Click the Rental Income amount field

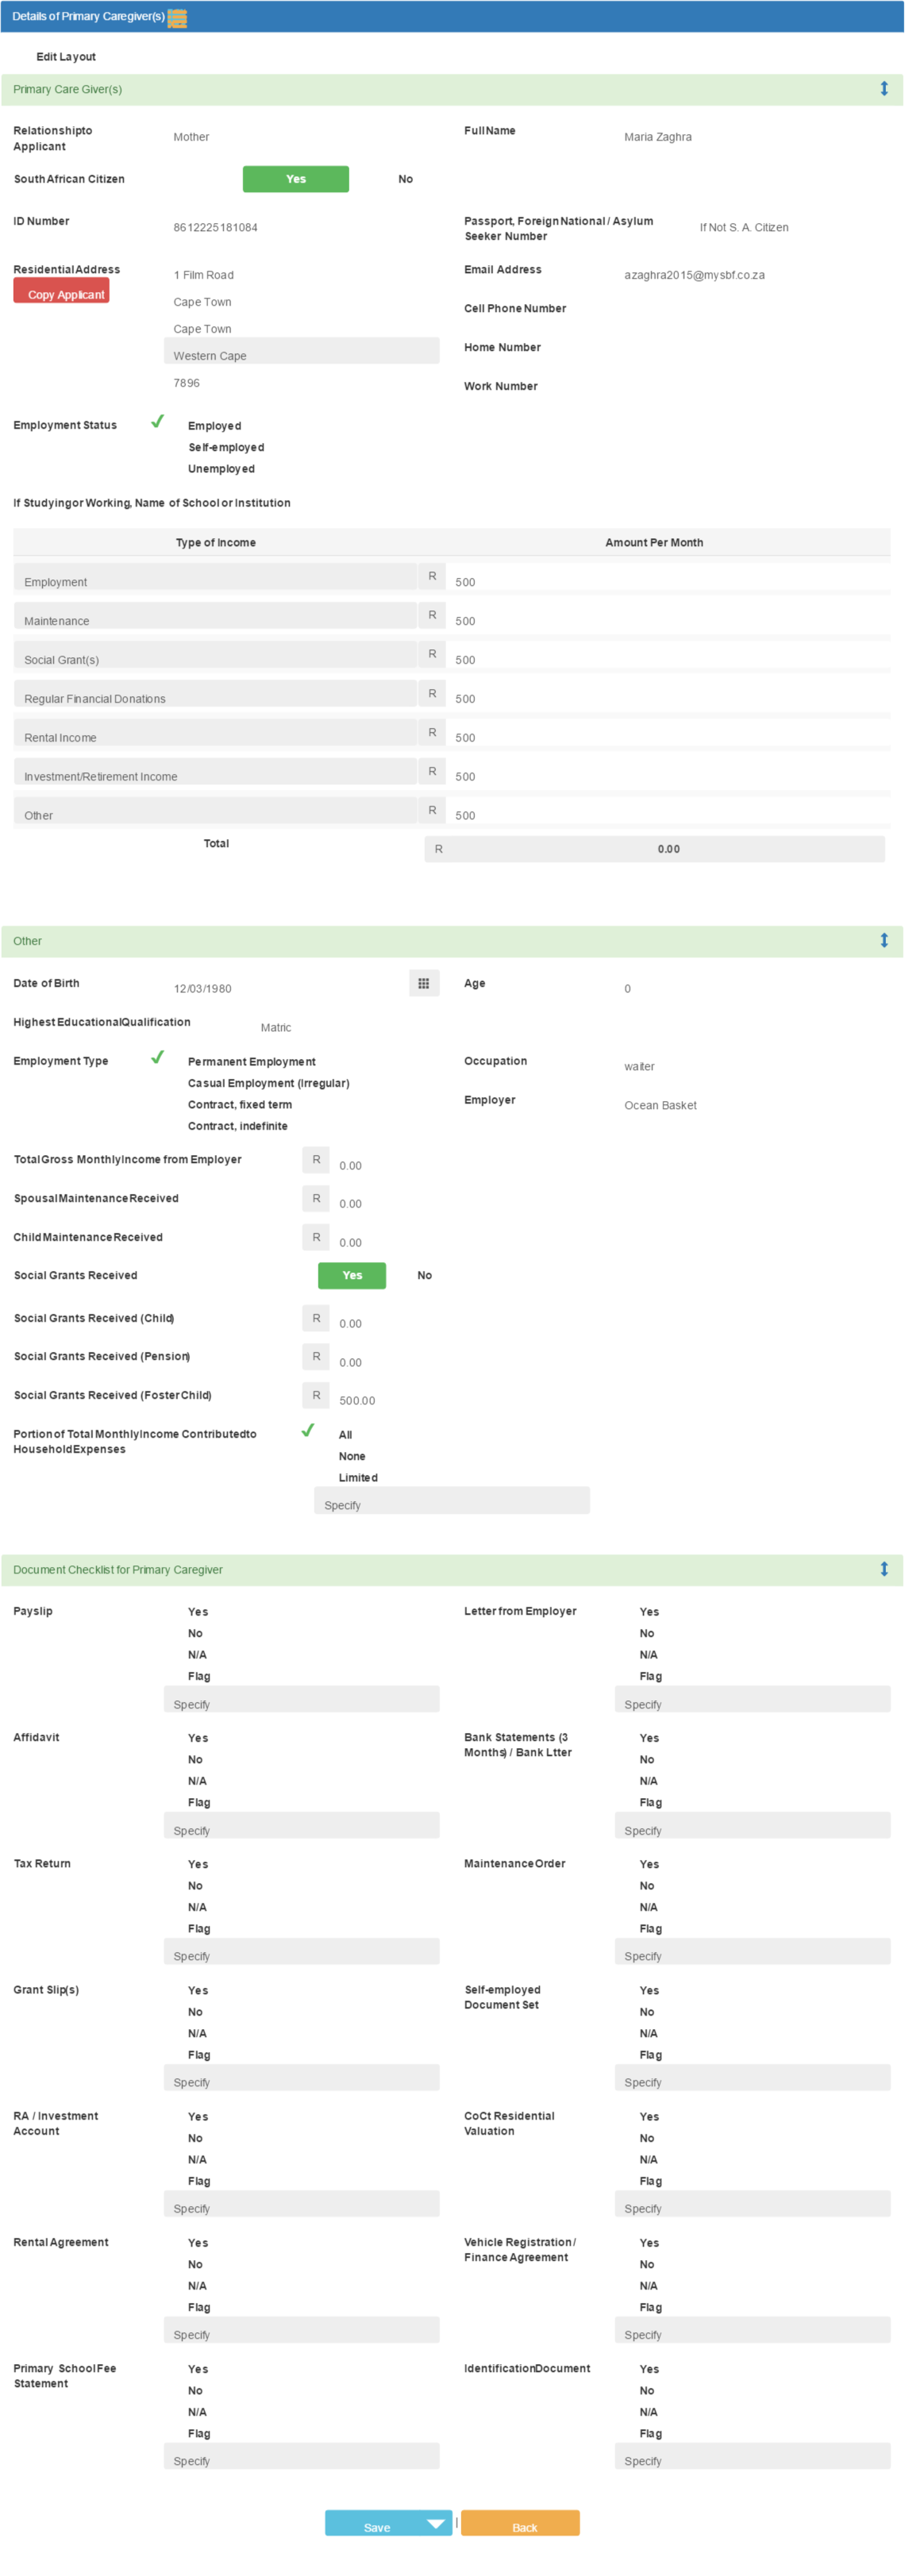(667, 733)
